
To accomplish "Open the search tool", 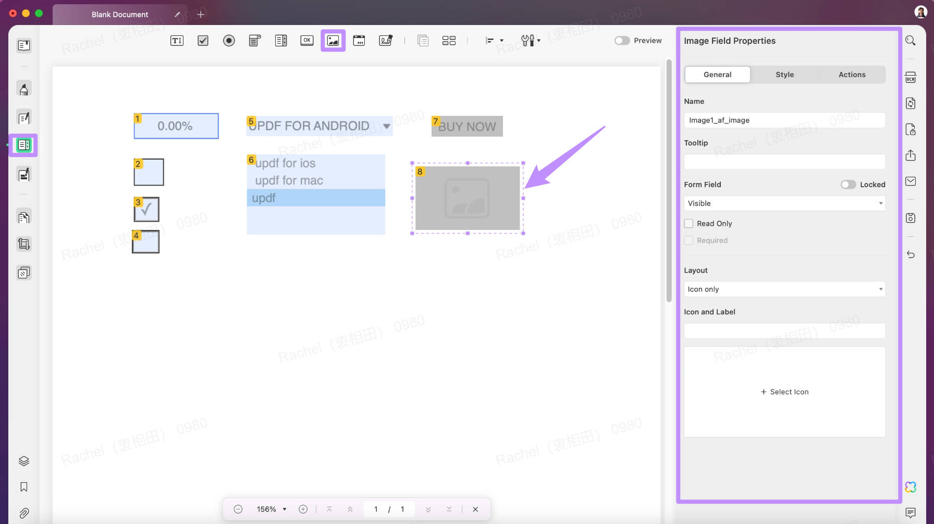I will click(x=911, y=40).
